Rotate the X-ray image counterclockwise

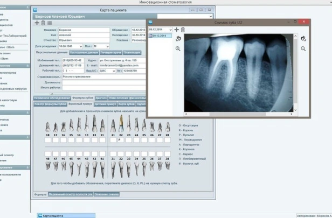(178, 39)
